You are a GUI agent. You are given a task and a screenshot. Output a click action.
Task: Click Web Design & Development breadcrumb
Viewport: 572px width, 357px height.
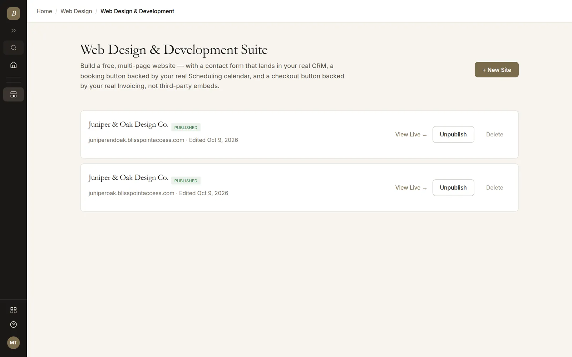point(137,11)
